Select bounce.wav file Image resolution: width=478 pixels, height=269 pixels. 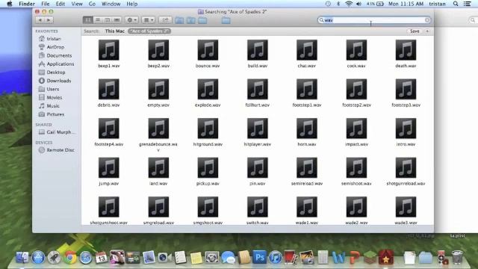pyautogui.click(x=208, y=50)
